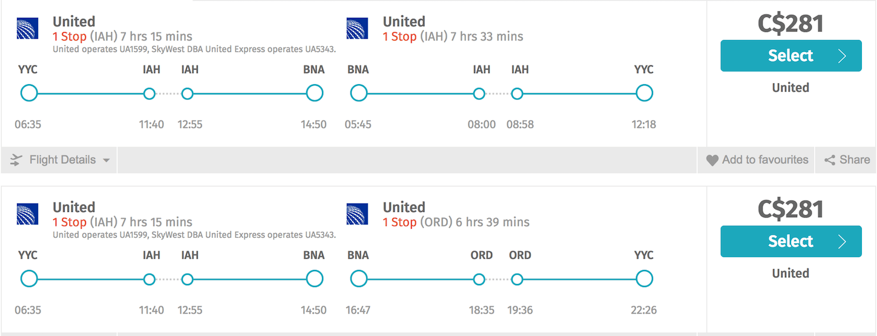Click United logo on first return flight

tap(357, 28)
